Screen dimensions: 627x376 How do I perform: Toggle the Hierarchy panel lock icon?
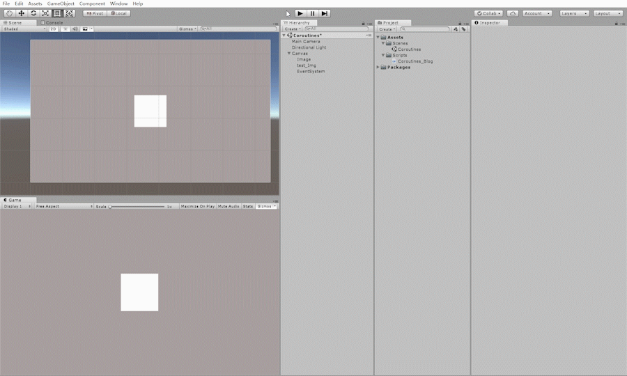coord(363,23)
